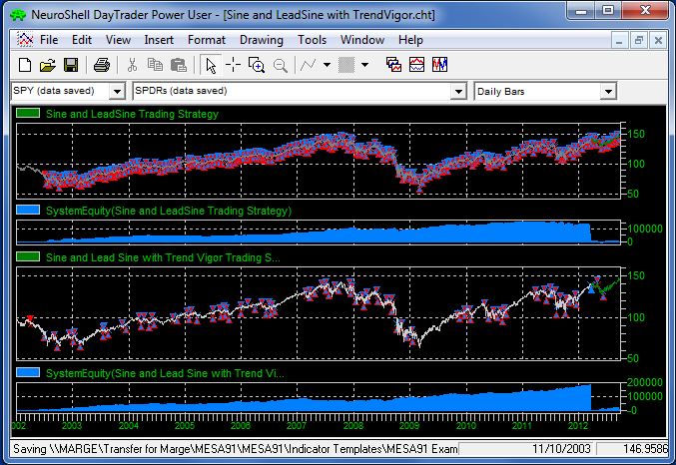Open the Format menu

206,40
